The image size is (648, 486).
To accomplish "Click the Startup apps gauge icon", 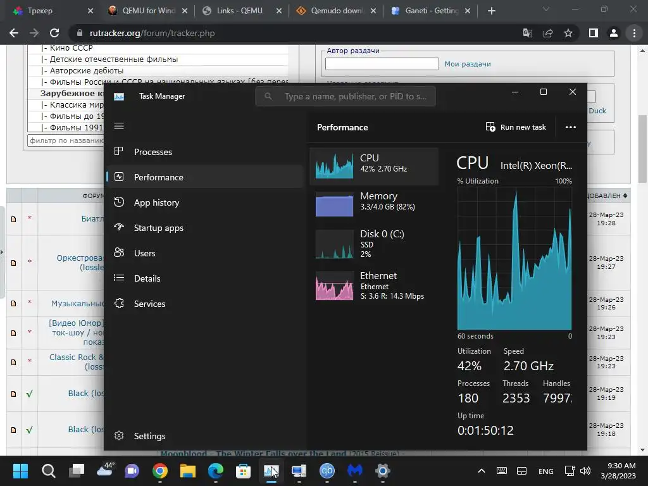I will pos(119,227).
